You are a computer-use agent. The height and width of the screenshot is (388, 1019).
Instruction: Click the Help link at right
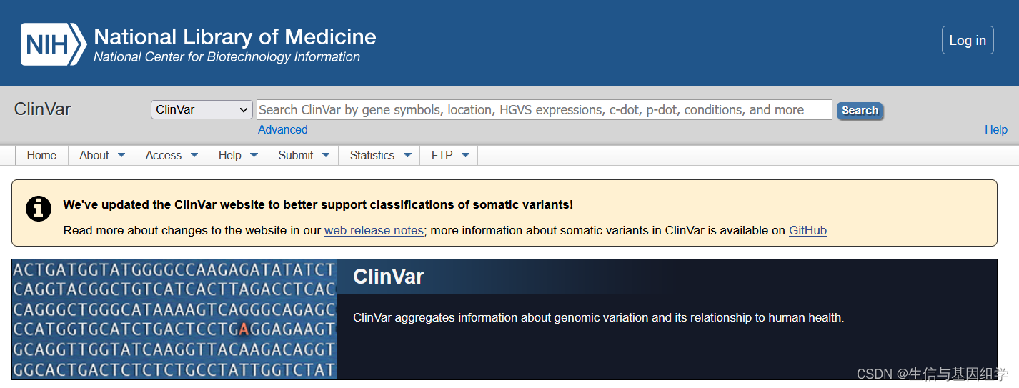tap(996, 129)
